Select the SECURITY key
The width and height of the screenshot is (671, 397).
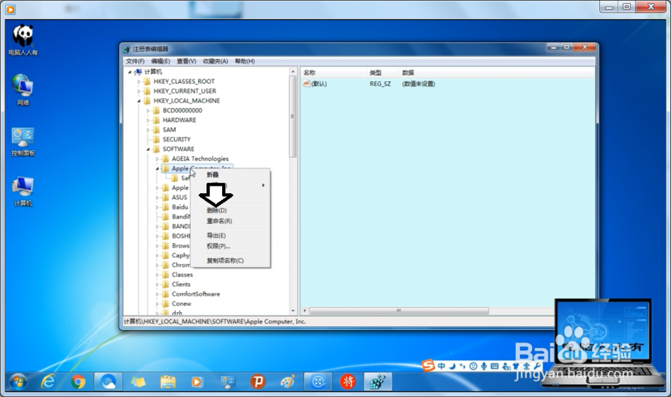(176, 139)
